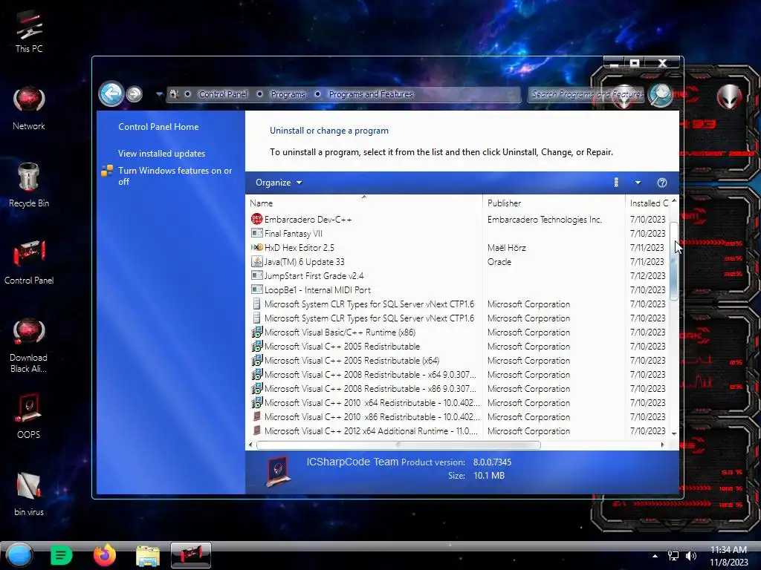The height and width of the screenshot is (570, 761).
Task: Open View installed updates link
Action: click(x=161, y=153)
